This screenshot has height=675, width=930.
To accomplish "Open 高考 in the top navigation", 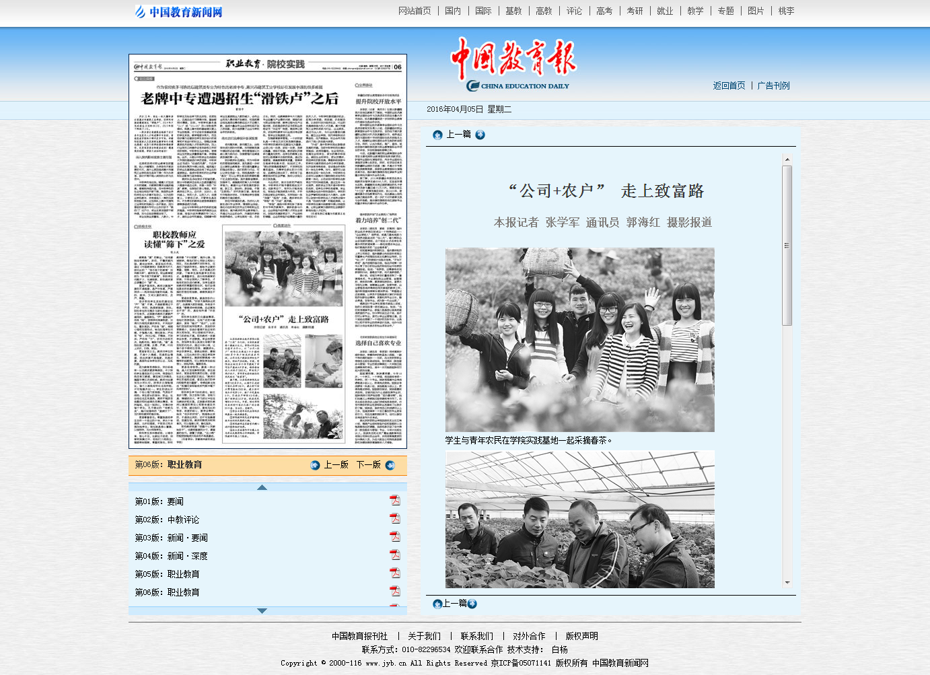I will click(604, 11).
